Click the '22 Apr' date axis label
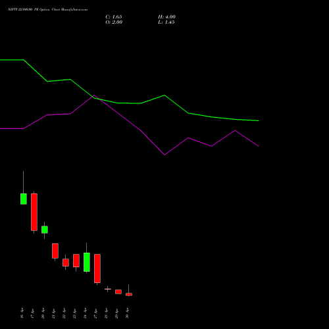 click(64, 313)
